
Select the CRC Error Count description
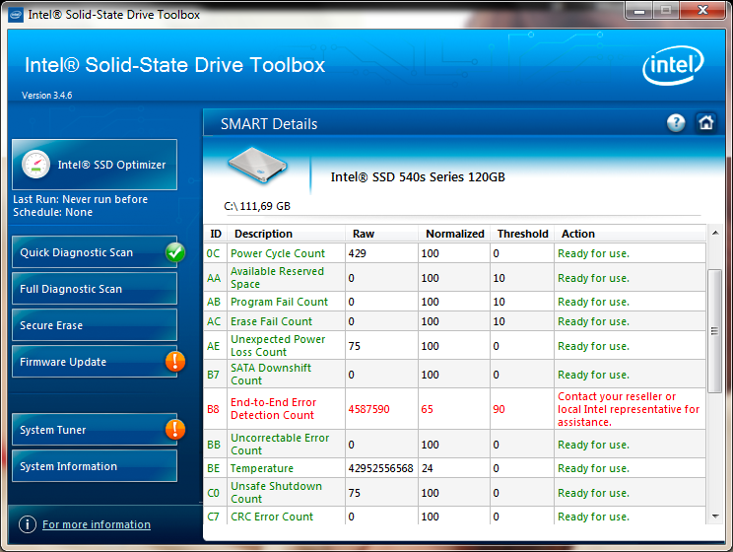[x=272, y=517]
